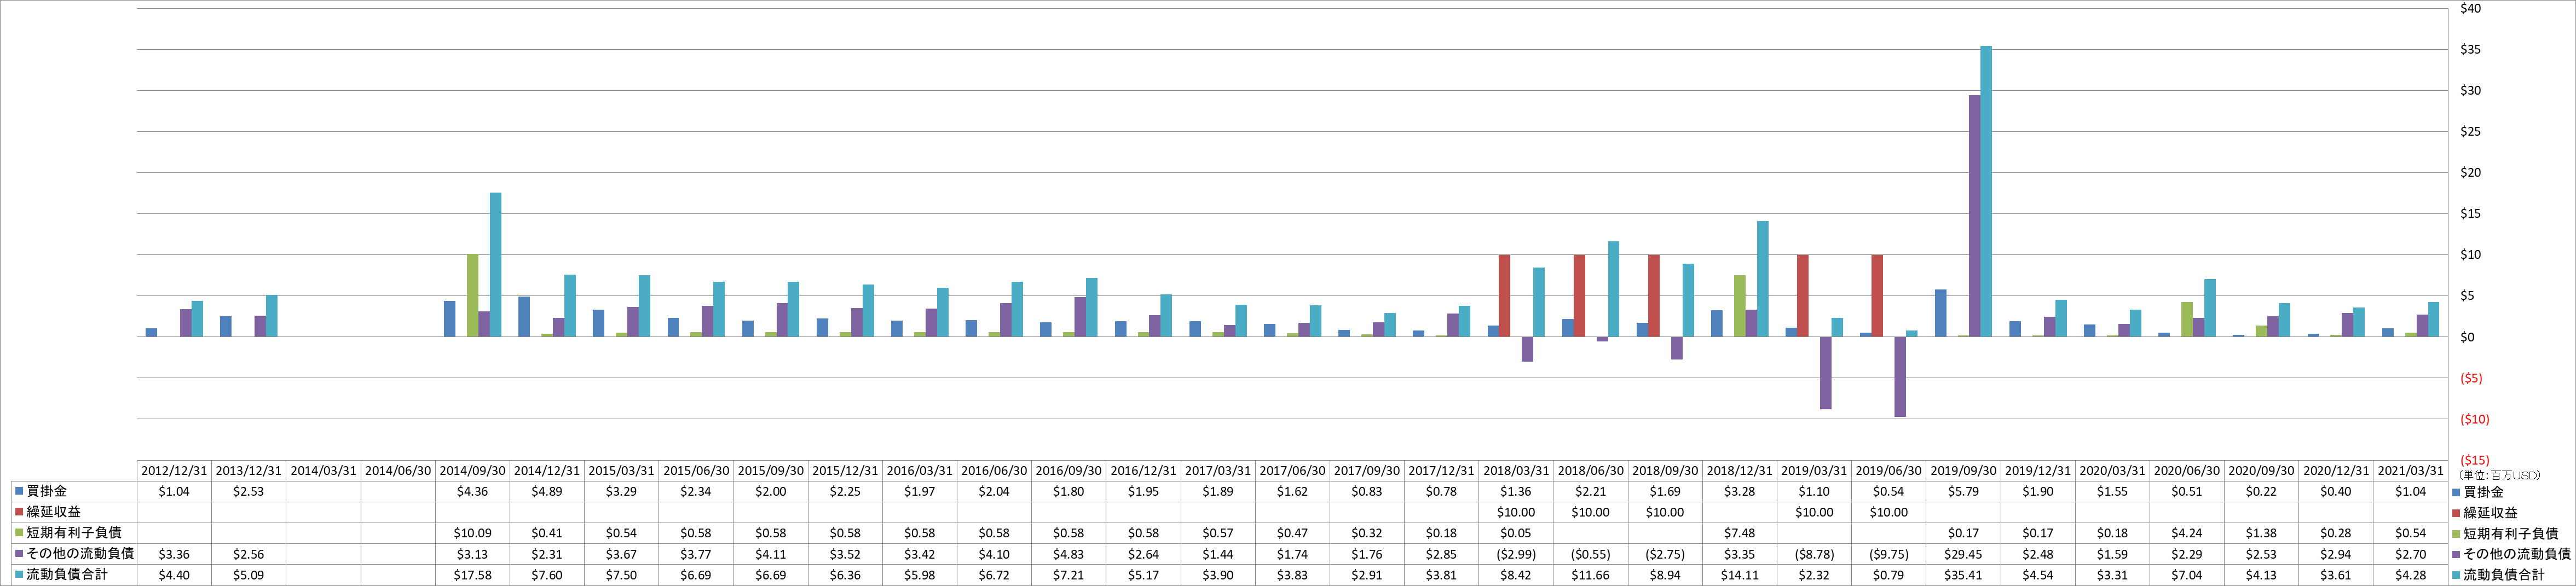Select the teal bar for 2018/12/31
The image size is (2576, 586).
click(x=1763, y=279)
